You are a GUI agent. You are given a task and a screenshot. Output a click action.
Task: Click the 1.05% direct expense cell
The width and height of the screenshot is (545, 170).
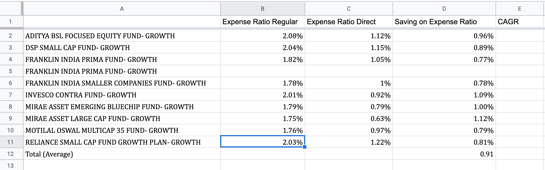tap(349, 59)
